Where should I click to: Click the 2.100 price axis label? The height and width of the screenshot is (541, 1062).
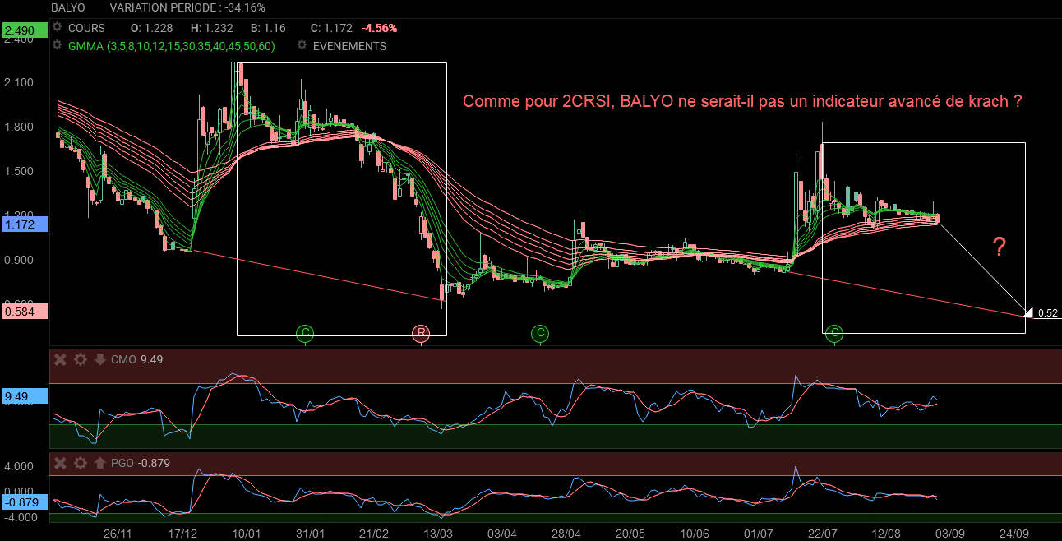tap(20, 82)
